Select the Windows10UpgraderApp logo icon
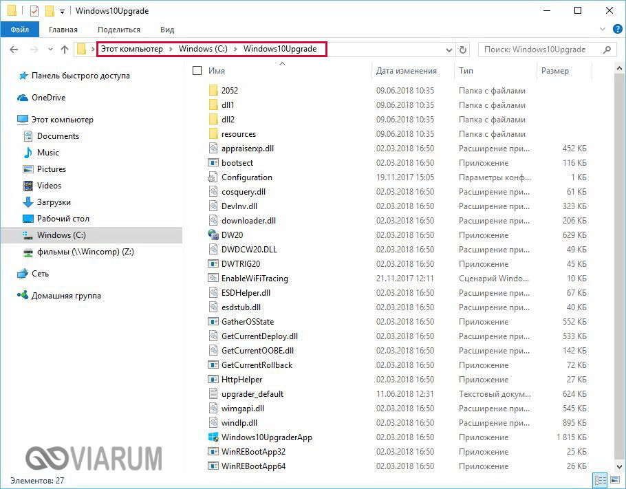 tap(213, 437)
